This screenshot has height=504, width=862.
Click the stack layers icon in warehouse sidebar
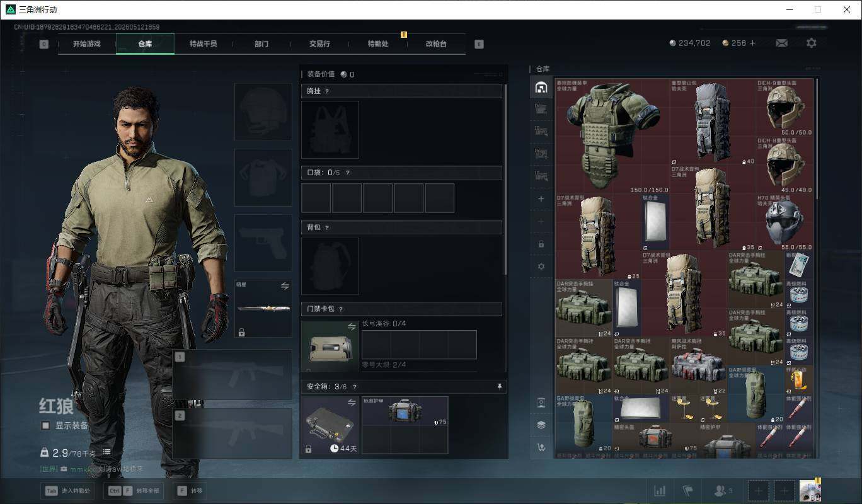(x=541, y=425)
